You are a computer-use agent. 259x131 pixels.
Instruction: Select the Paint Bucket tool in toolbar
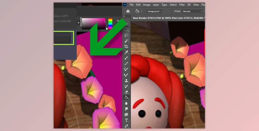(126, 98)
